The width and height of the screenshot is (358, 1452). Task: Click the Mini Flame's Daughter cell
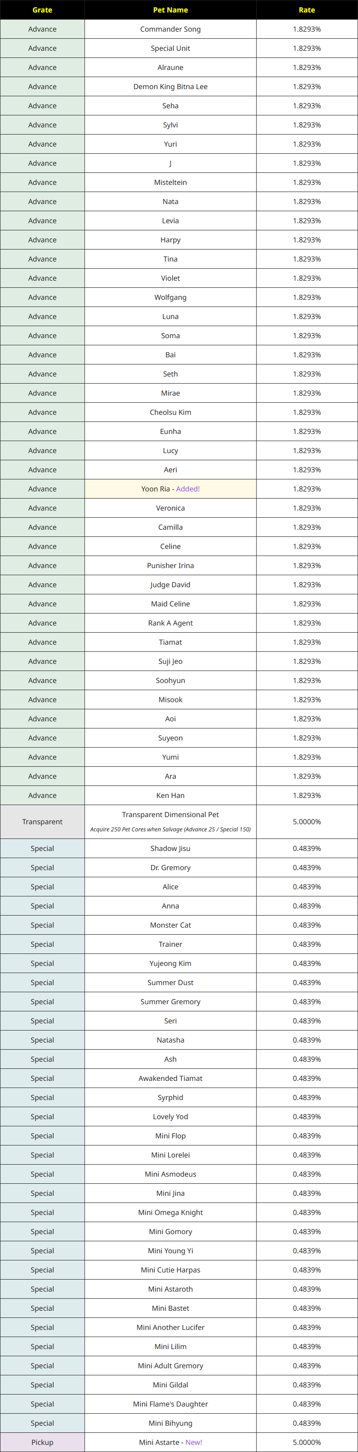(170, 1403)
